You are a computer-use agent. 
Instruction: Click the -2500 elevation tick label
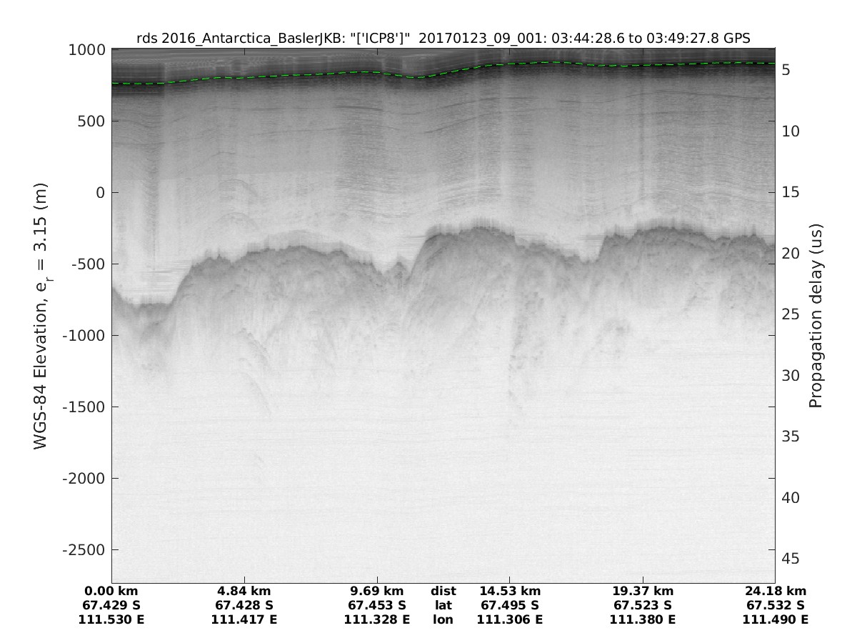[x=83, y=550]
